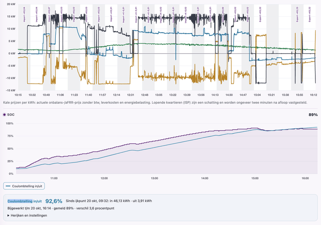
Task: Click the 0 kW axis label
Action: point(12,53)
